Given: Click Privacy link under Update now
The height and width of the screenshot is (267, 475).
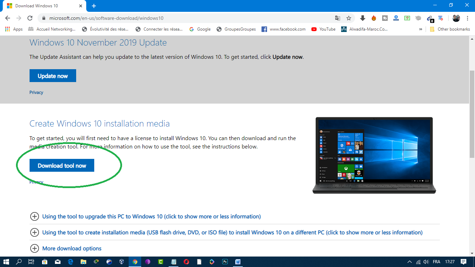Looking at the screenshot, I should pyautogui.click(x=36, y=92).
